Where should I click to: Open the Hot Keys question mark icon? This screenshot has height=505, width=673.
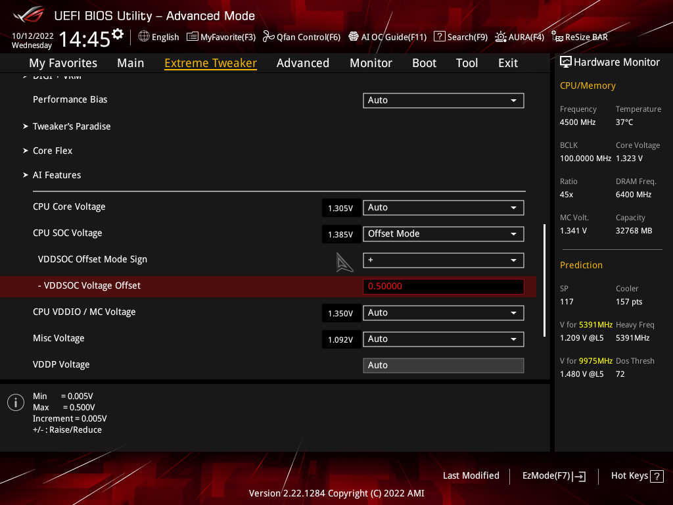tap(657, 476)
